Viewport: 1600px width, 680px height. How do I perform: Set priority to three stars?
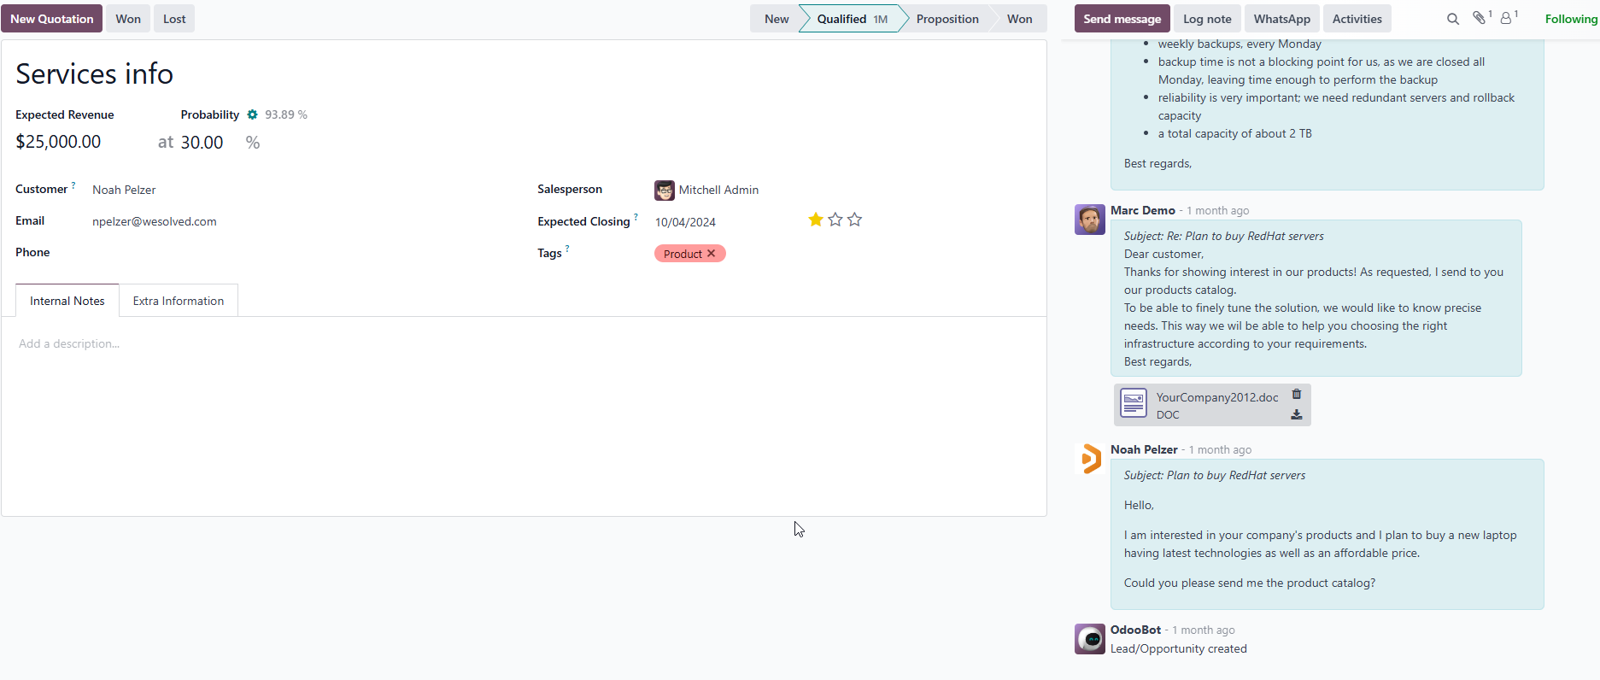point(854,220)
